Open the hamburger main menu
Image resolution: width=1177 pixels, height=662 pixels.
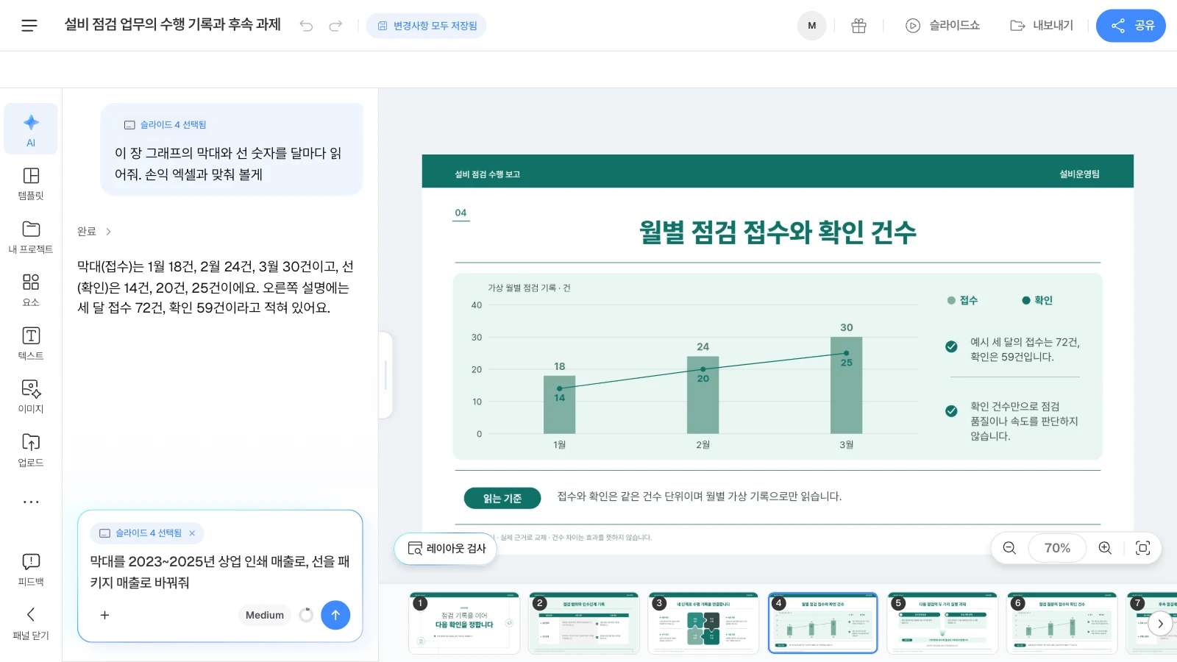29,26
